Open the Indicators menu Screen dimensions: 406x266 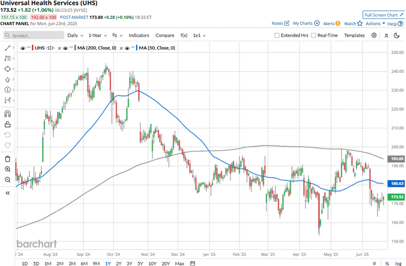tap(139, 36)
